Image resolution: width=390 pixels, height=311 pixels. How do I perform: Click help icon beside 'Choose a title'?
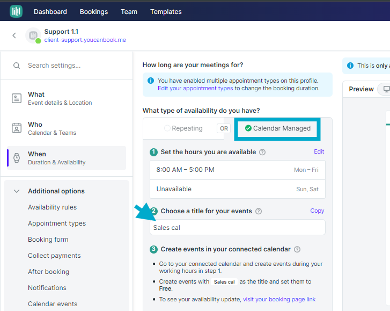(x=259, y=211)
